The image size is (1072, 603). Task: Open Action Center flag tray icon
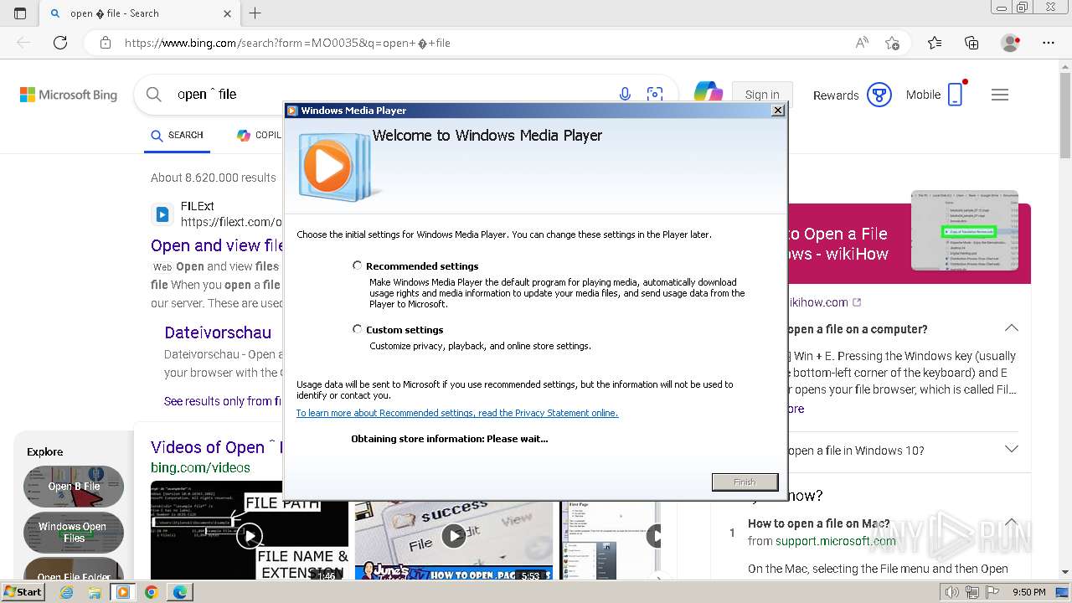[991, 592]
